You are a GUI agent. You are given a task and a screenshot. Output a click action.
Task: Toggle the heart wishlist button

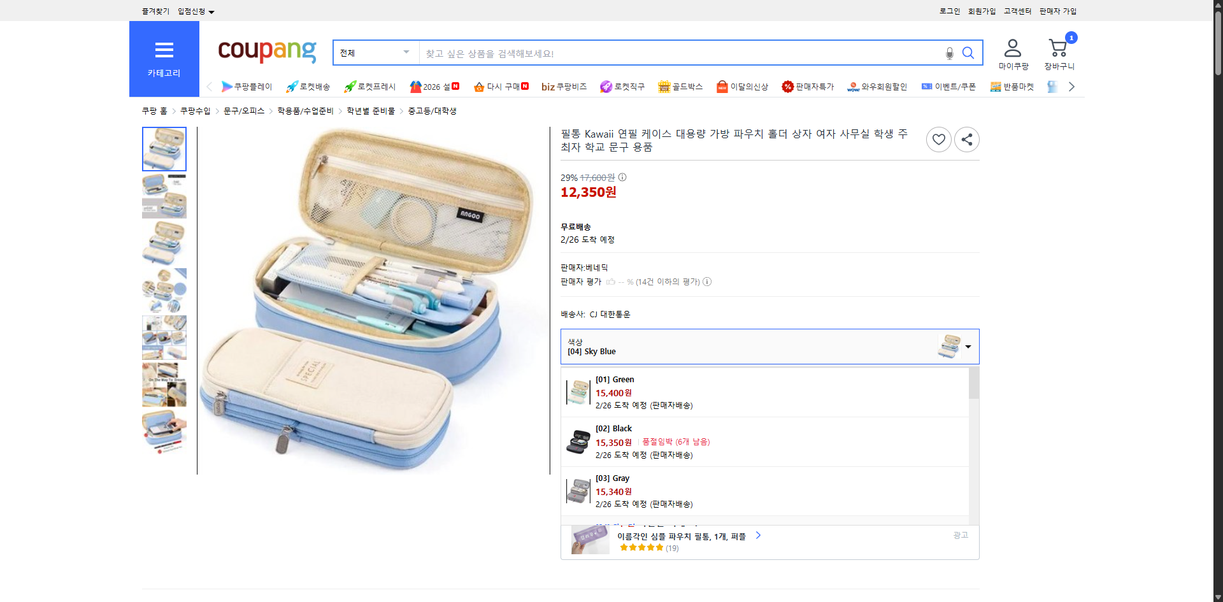click(938, 139)
